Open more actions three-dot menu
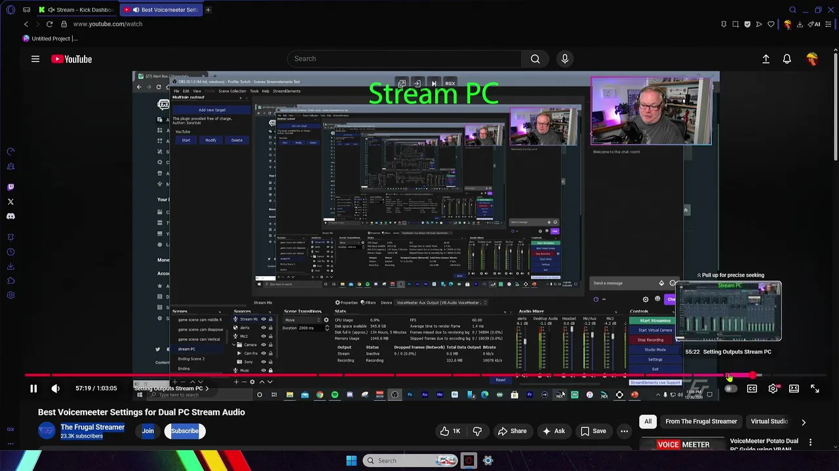 pos(624,431)
